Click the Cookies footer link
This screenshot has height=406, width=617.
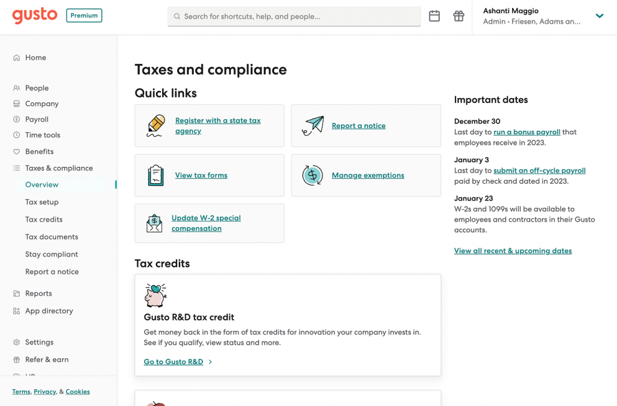click(x=78, y=392)
